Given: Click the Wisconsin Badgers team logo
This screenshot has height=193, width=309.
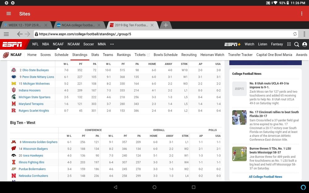Looking at the screenshot, I should [x=14, y=149].
